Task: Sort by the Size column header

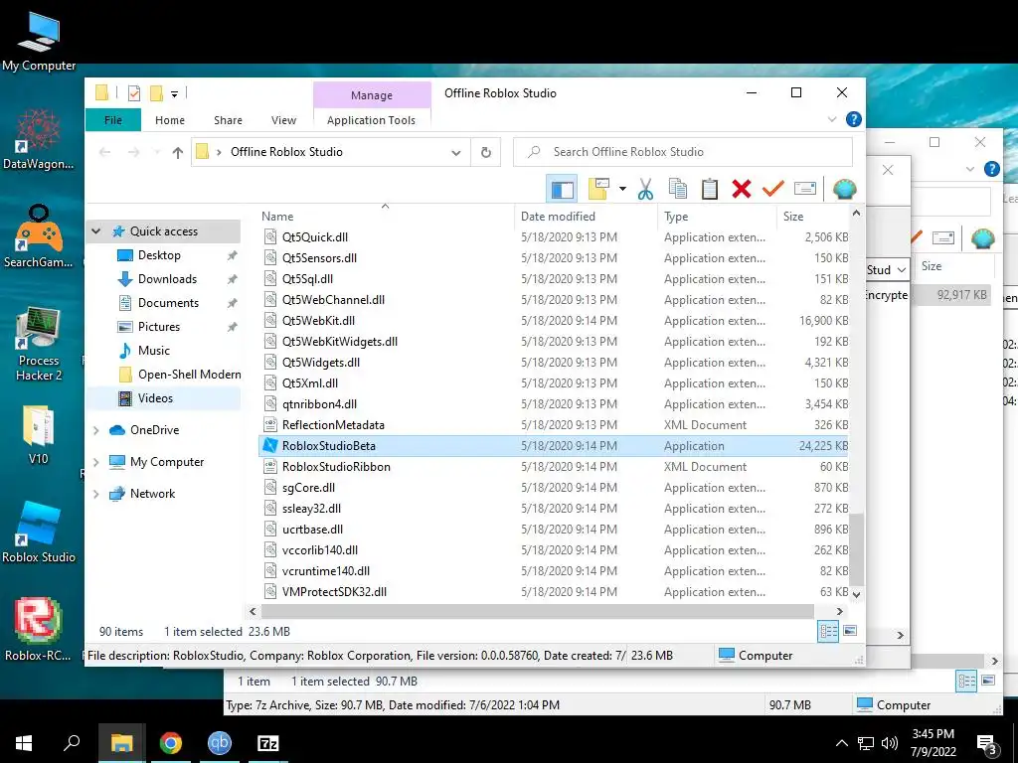Action: tap(792, 217)
